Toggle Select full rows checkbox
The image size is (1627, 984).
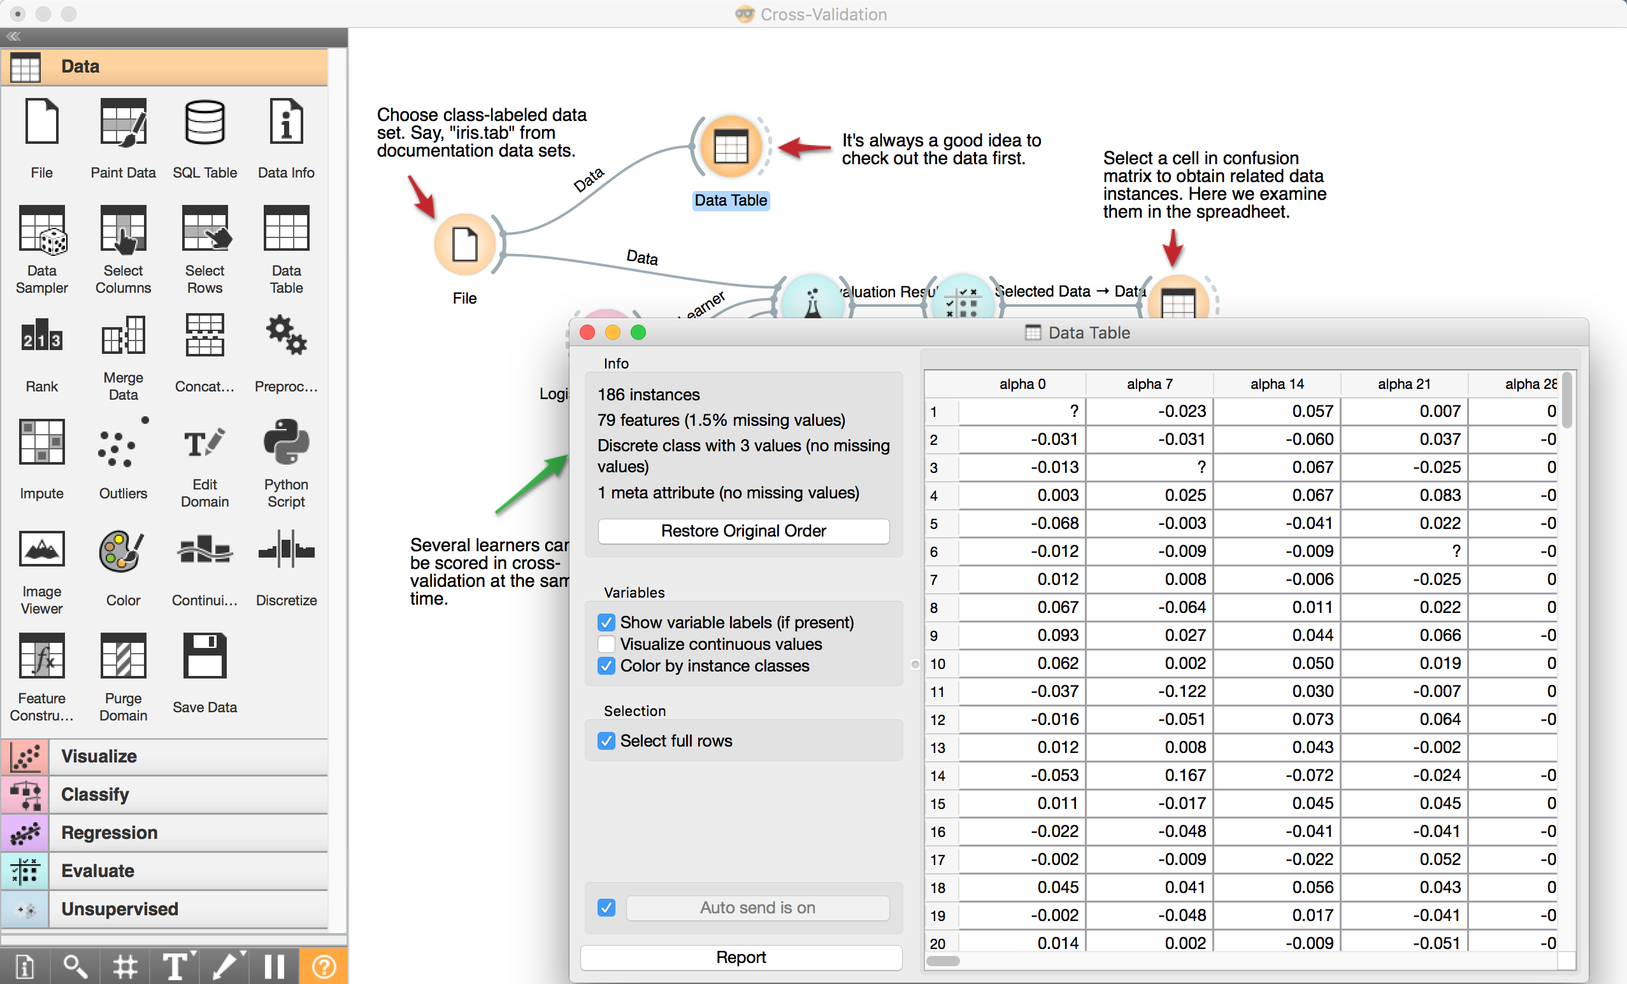[606, 741]
